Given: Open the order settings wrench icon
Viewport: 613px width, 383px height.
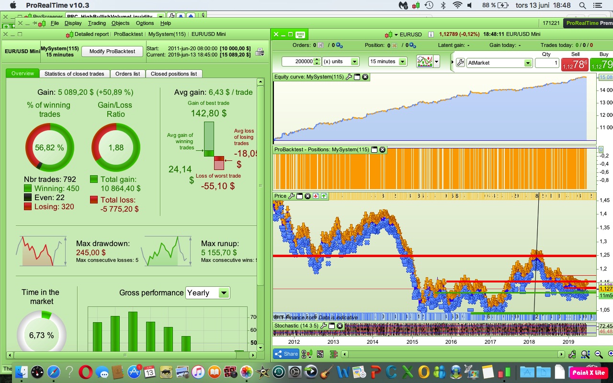Looking at the screenshot, I should (x=460, y=63).
